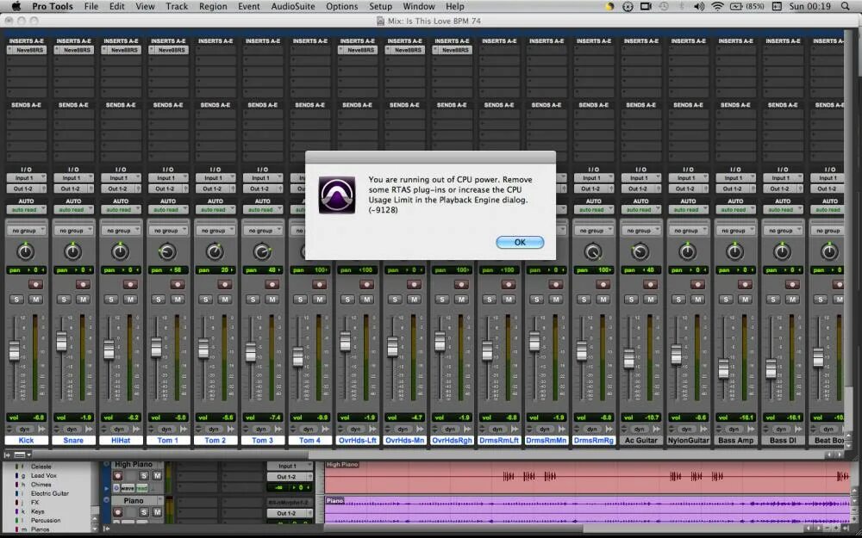Select the Ac Guitar track name
862x538 pixels.
click(x=641, y=440)
